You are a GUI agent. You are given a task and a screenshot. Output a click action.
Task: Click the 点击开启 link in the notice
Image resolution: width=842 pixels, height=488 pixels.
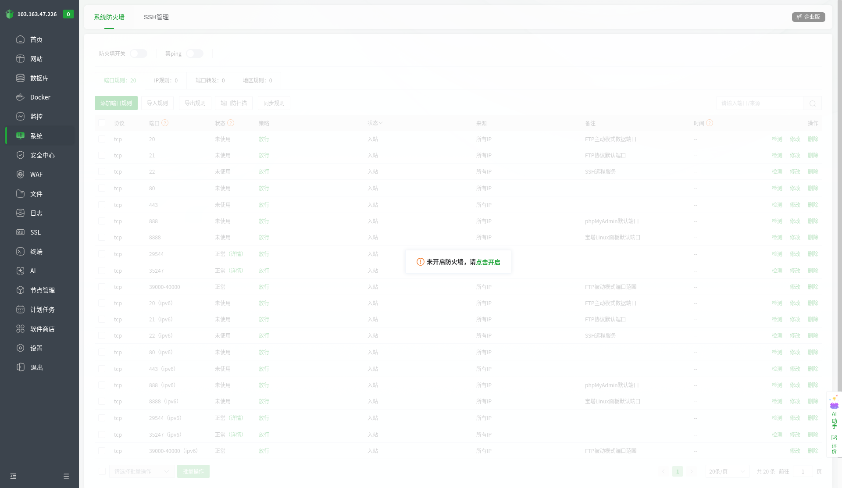pyautogui.click(x=488, y=262)
